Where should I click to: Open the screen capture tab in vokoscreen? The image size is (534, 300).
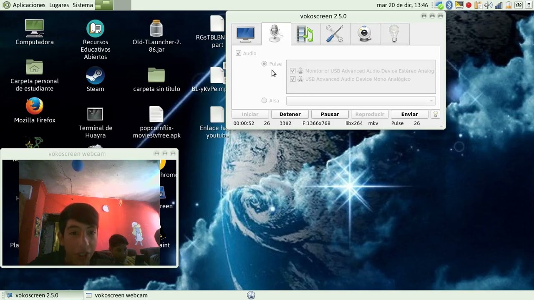[245, 34]
